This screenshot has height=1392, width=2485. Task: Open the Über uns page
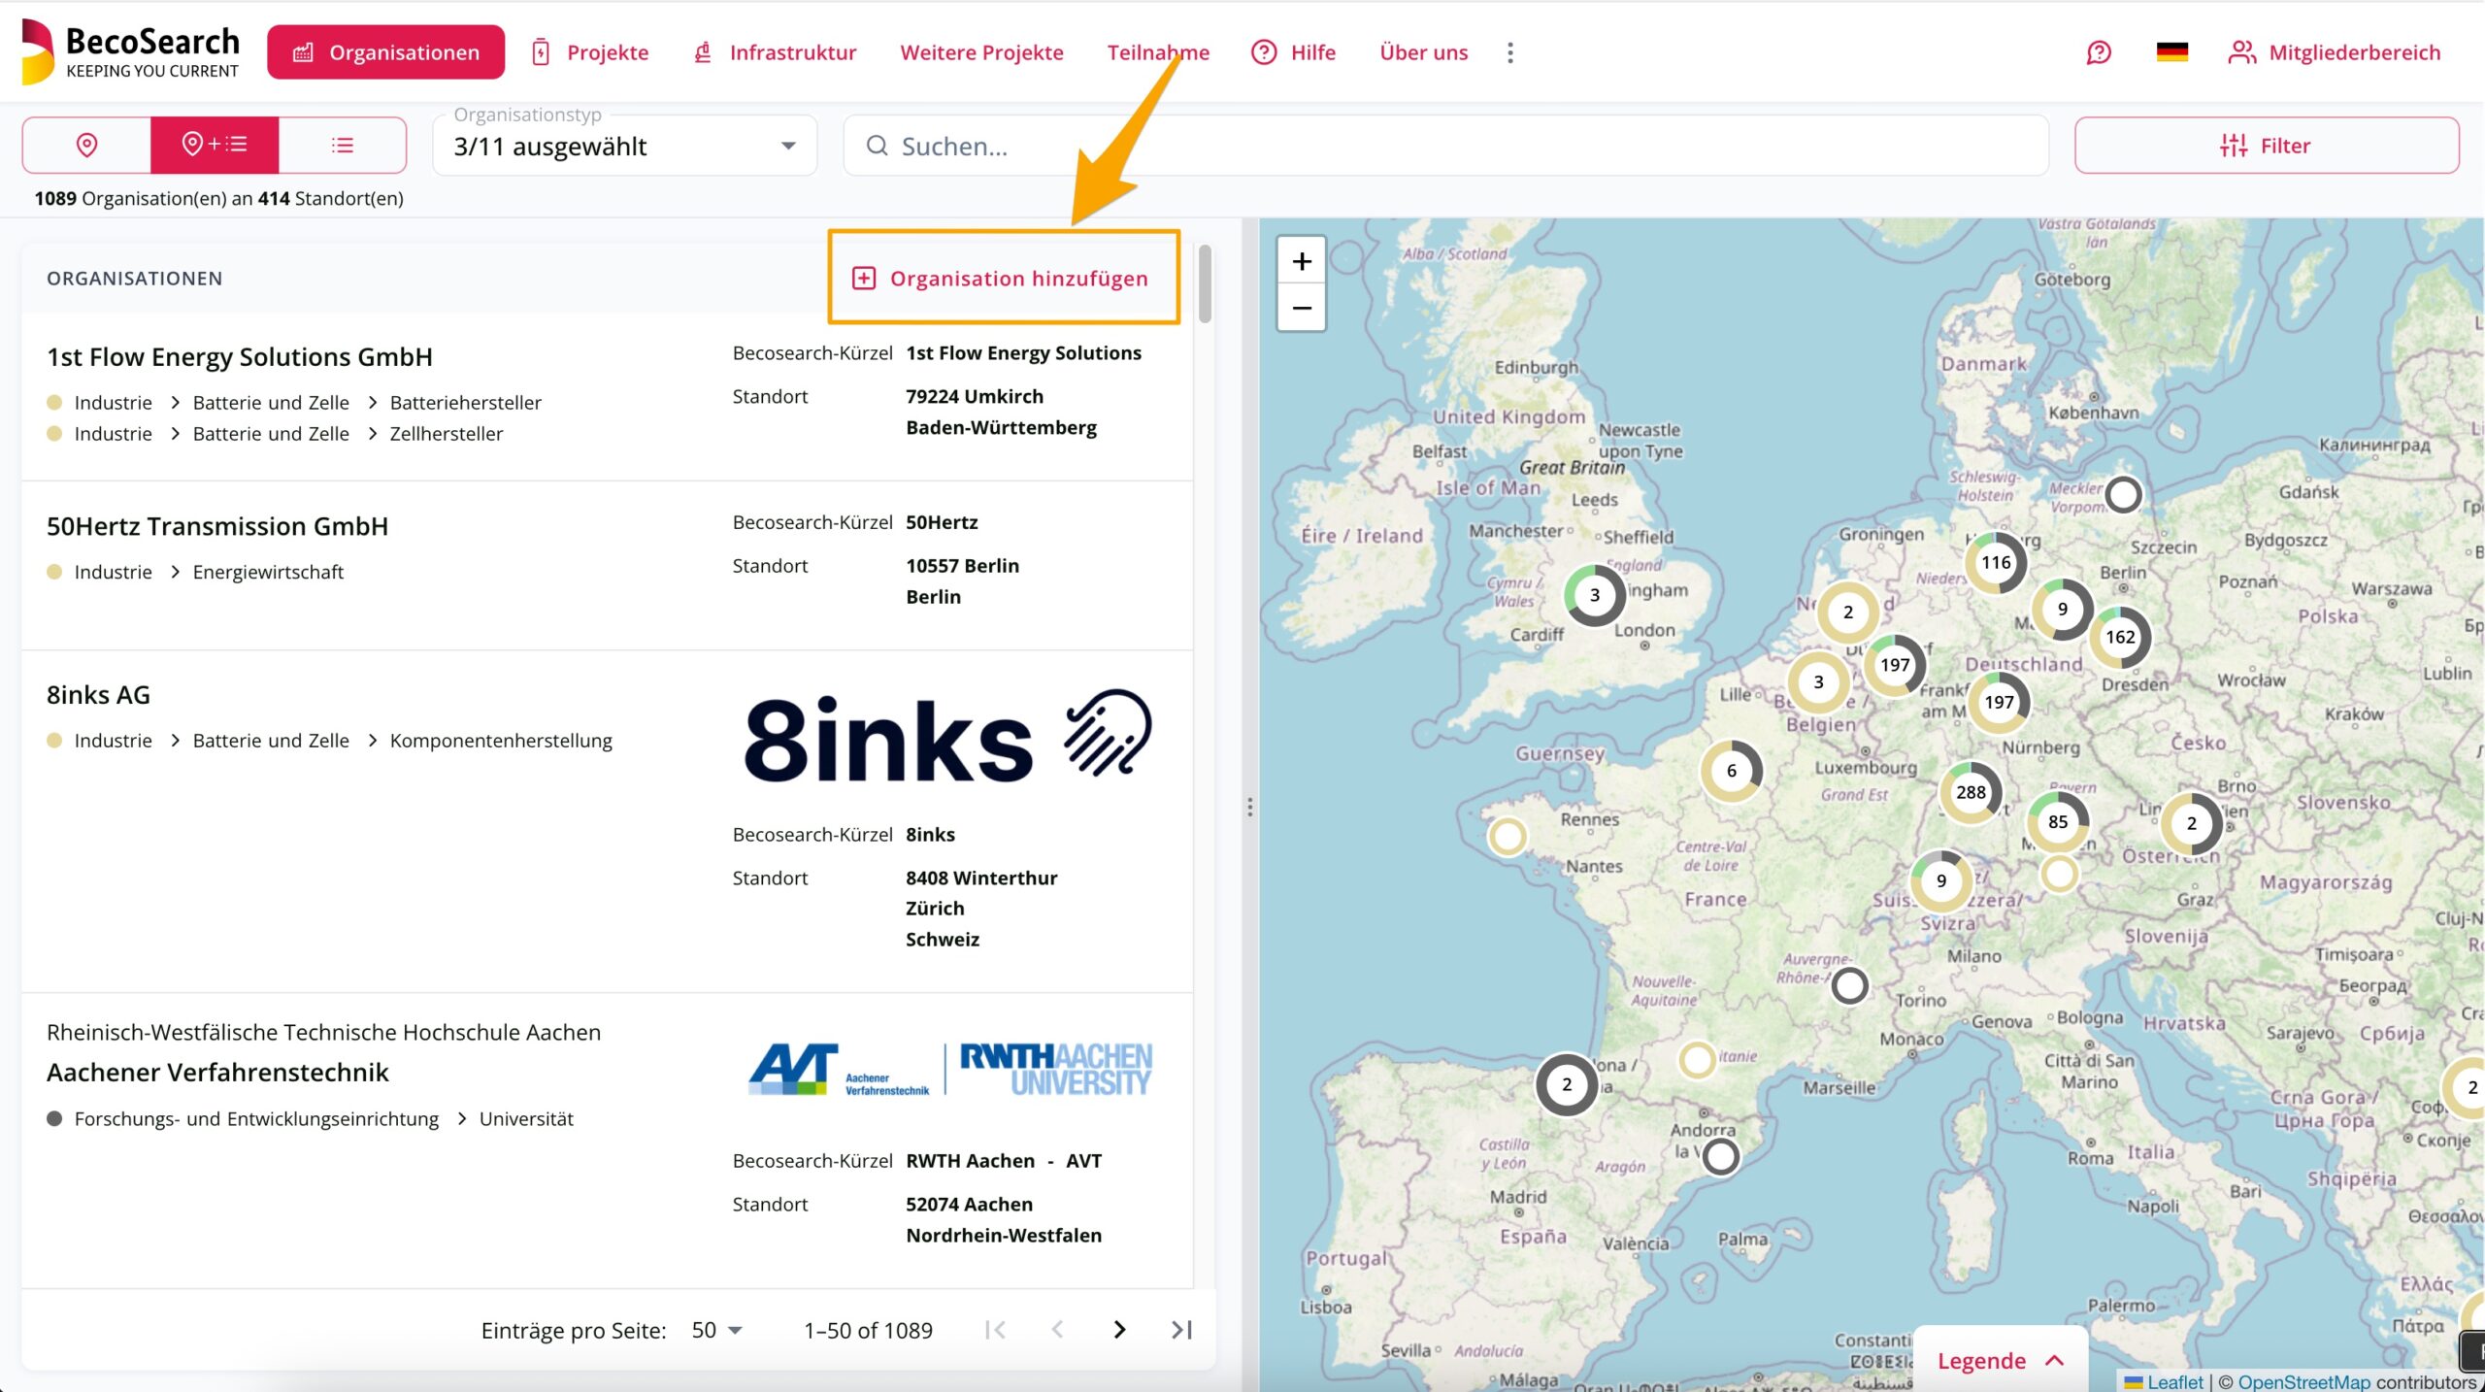(1423, 52)
